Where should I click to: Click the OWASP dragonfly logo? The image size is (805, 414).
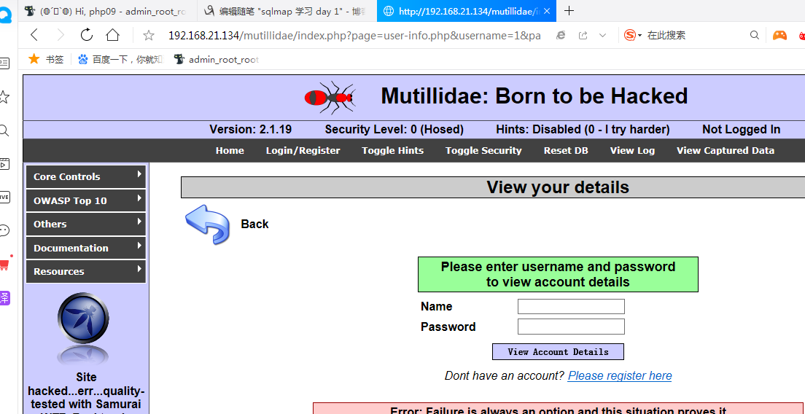coord(83,318)
